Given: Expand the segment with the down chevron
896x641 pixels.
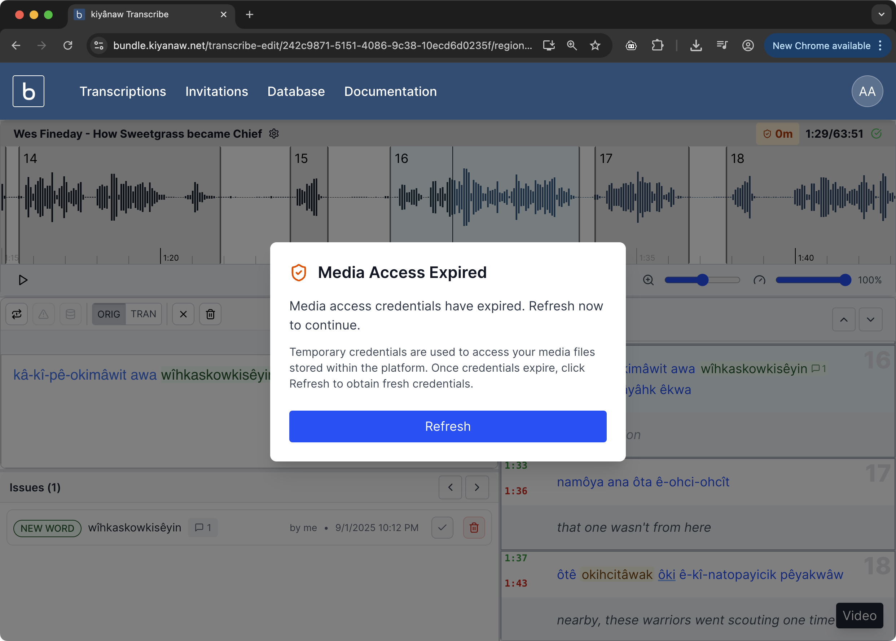Looking at the screenshot, I should pyautogui.click(x=871, y=319).
